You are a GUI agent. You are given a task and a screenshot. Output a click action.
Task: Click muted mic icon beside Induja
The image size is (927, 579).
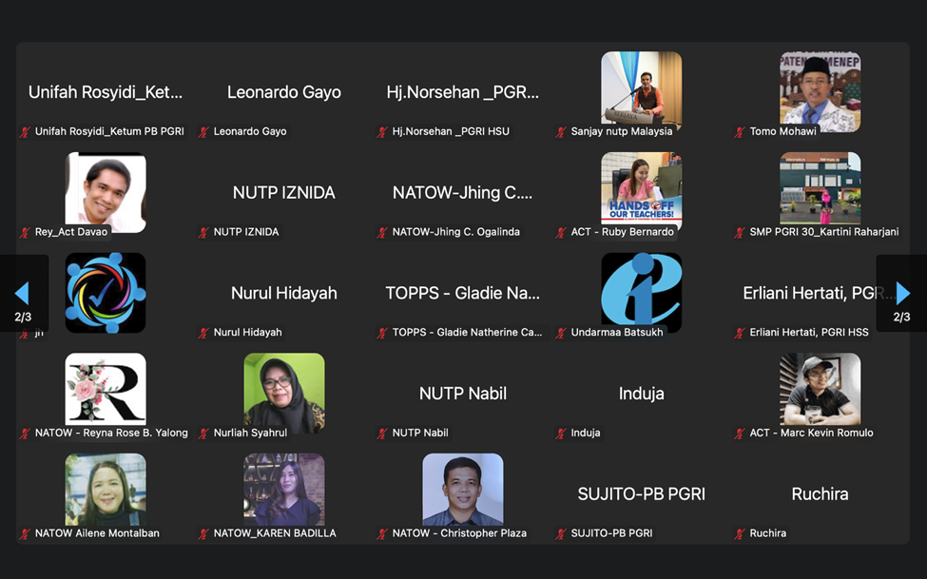pyautogui.click(x=561, y=434)
